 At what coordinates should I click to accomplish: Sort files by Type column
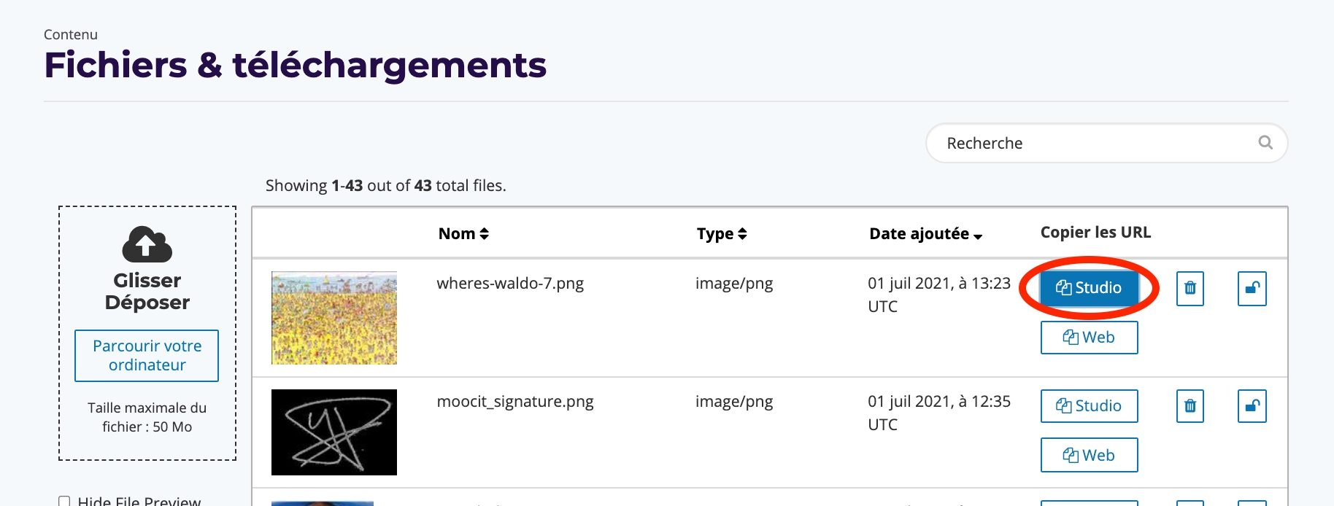coord(721,234)
